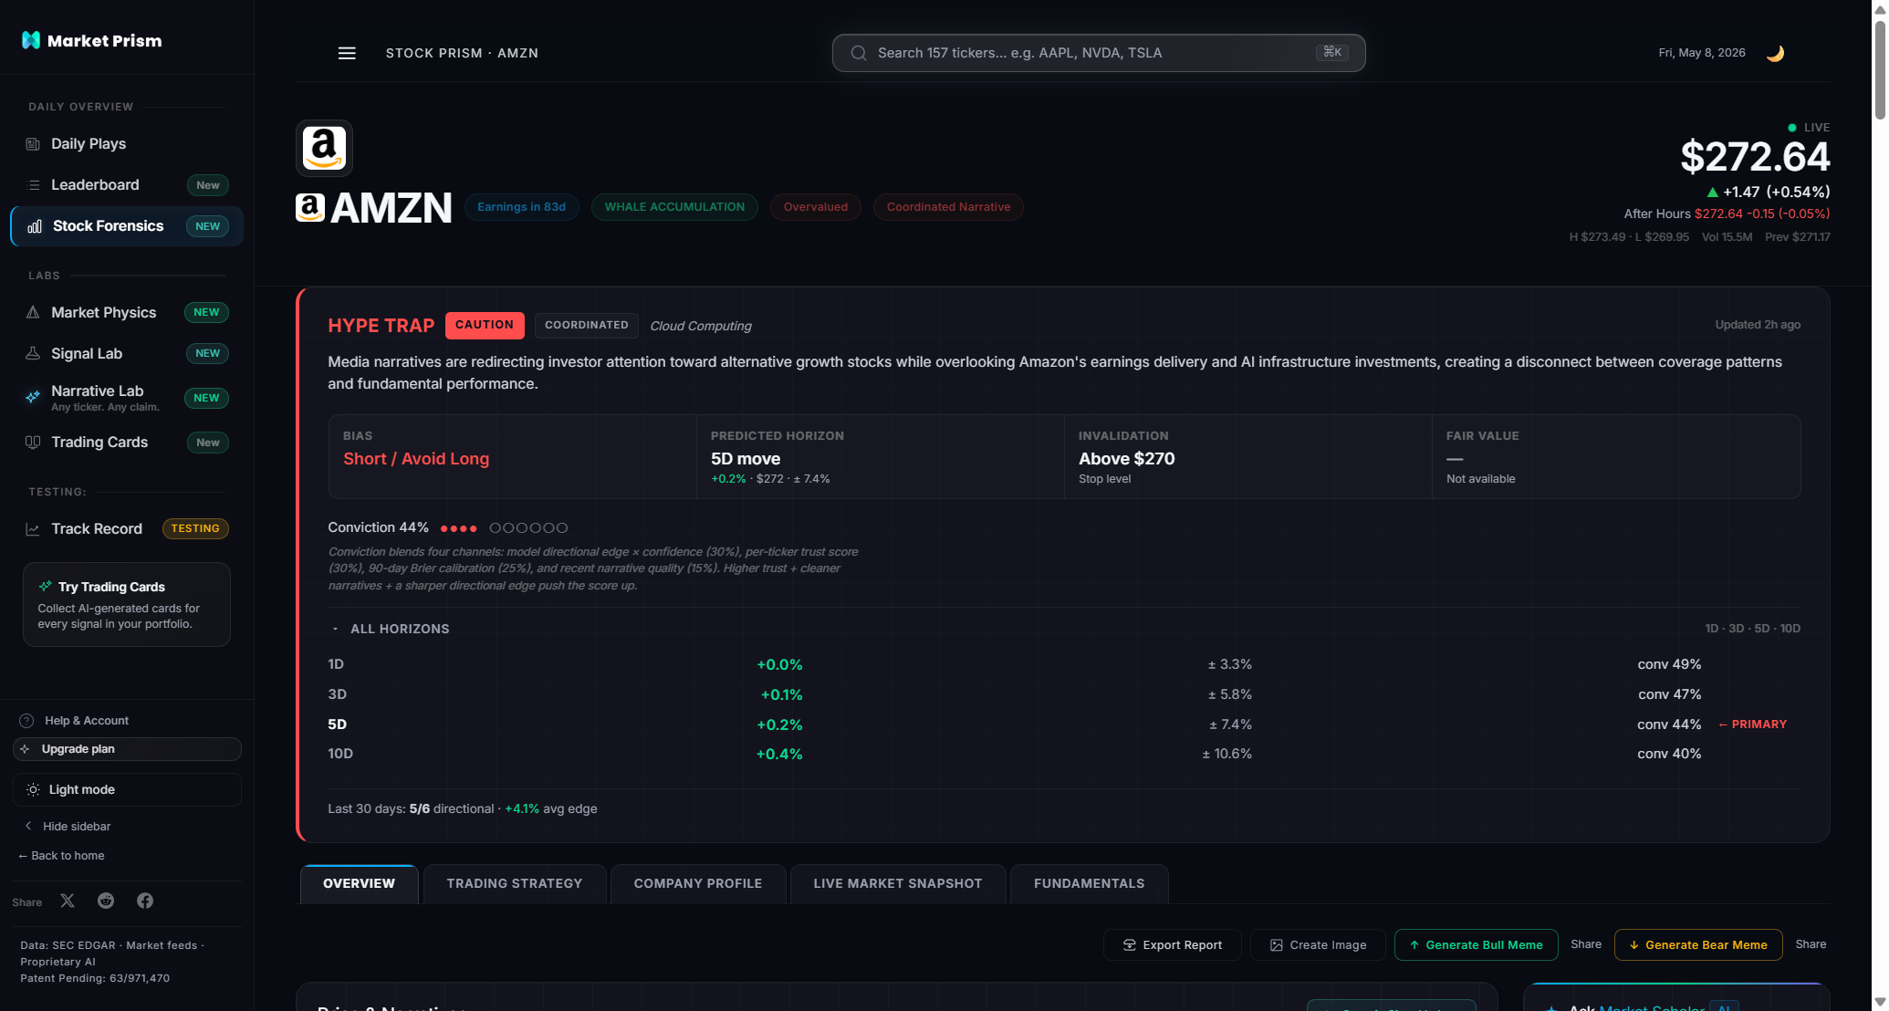Click the Earnings in 83d badge
The height and width of the screenshot is (1011, 1889).
(521, 207)
